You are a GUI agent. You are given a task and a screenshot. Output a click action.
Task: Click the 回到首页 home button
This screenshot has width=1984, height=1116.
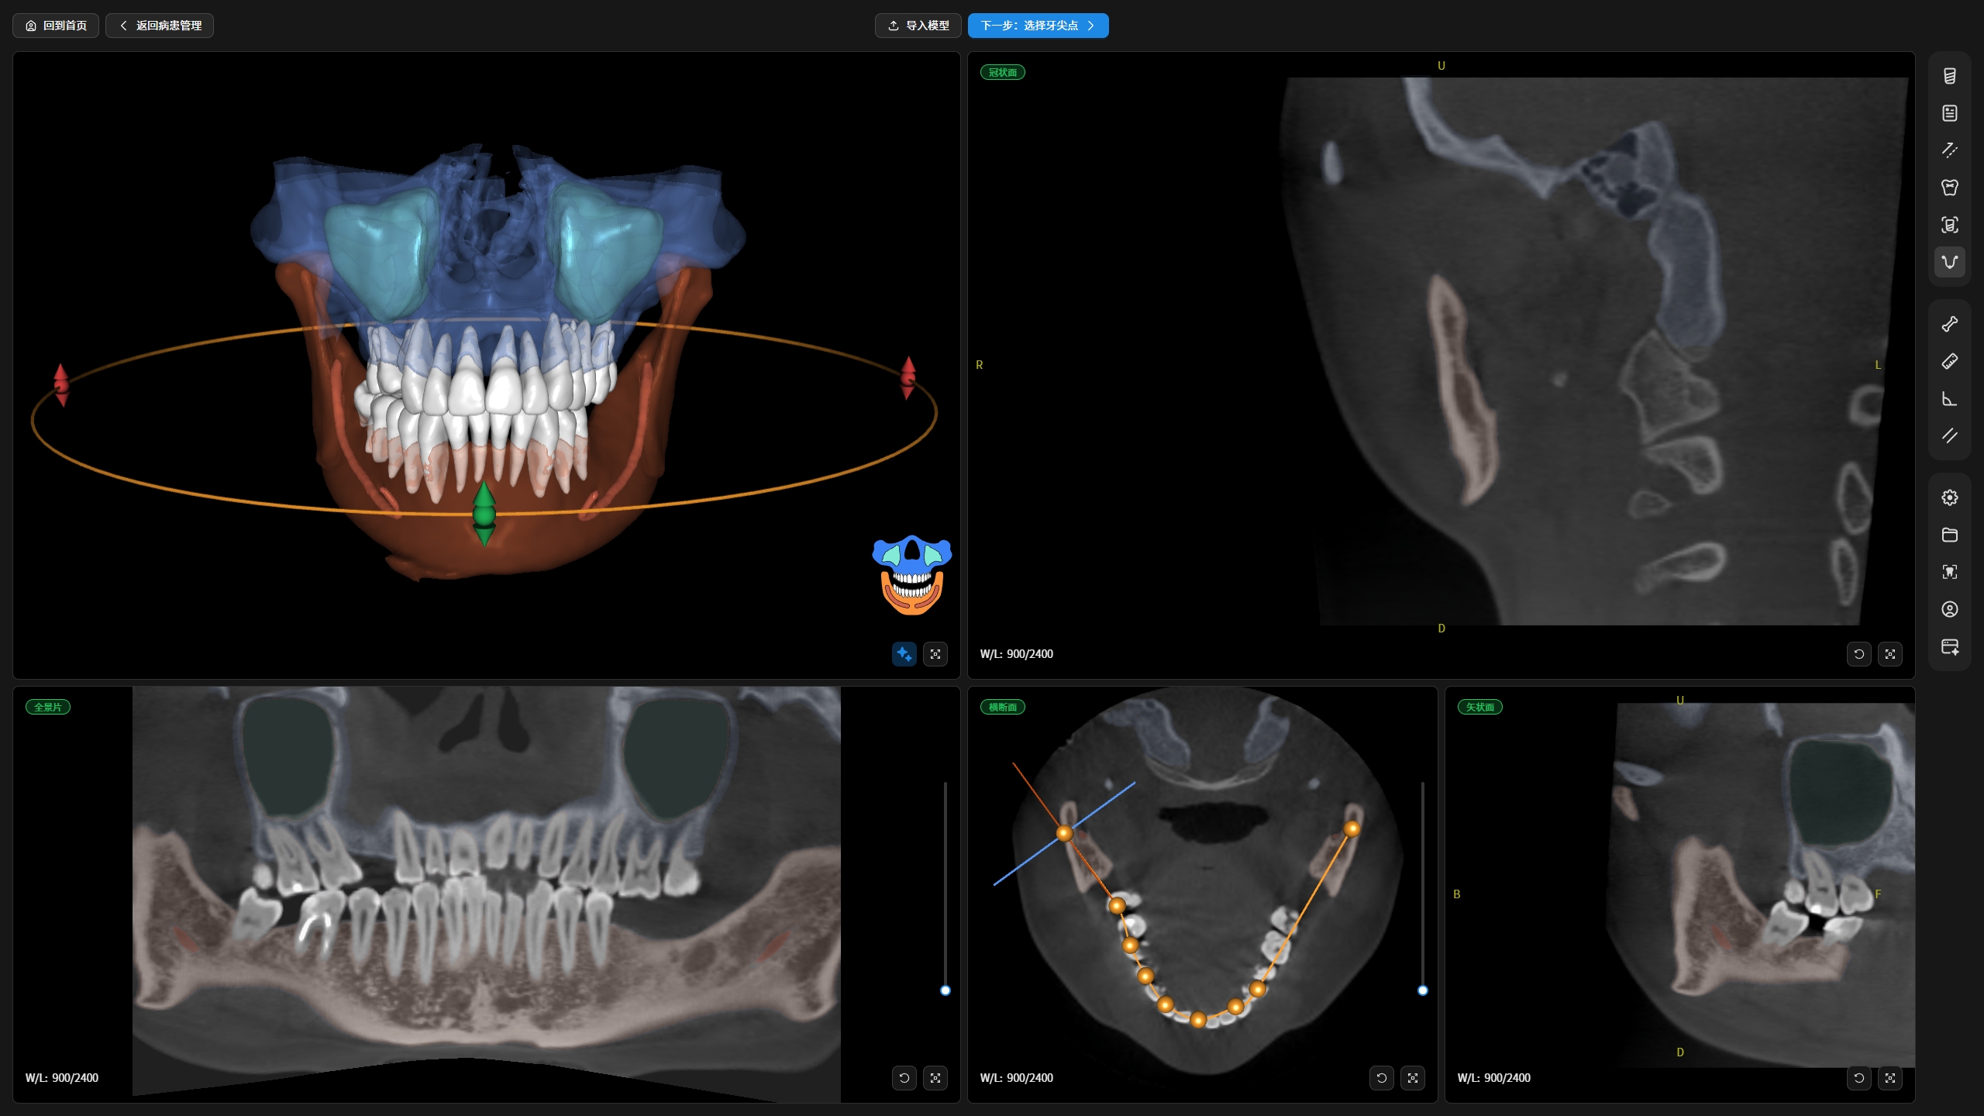tap(56, 26)
